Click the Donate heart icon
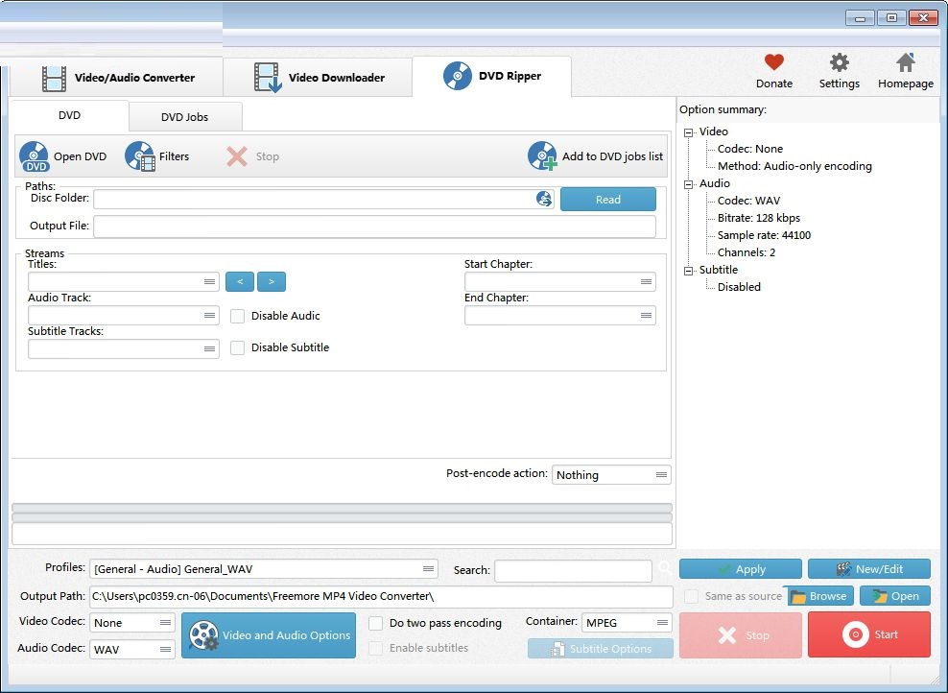This screenshot has height=693, width=948. [x=774, y=61]
